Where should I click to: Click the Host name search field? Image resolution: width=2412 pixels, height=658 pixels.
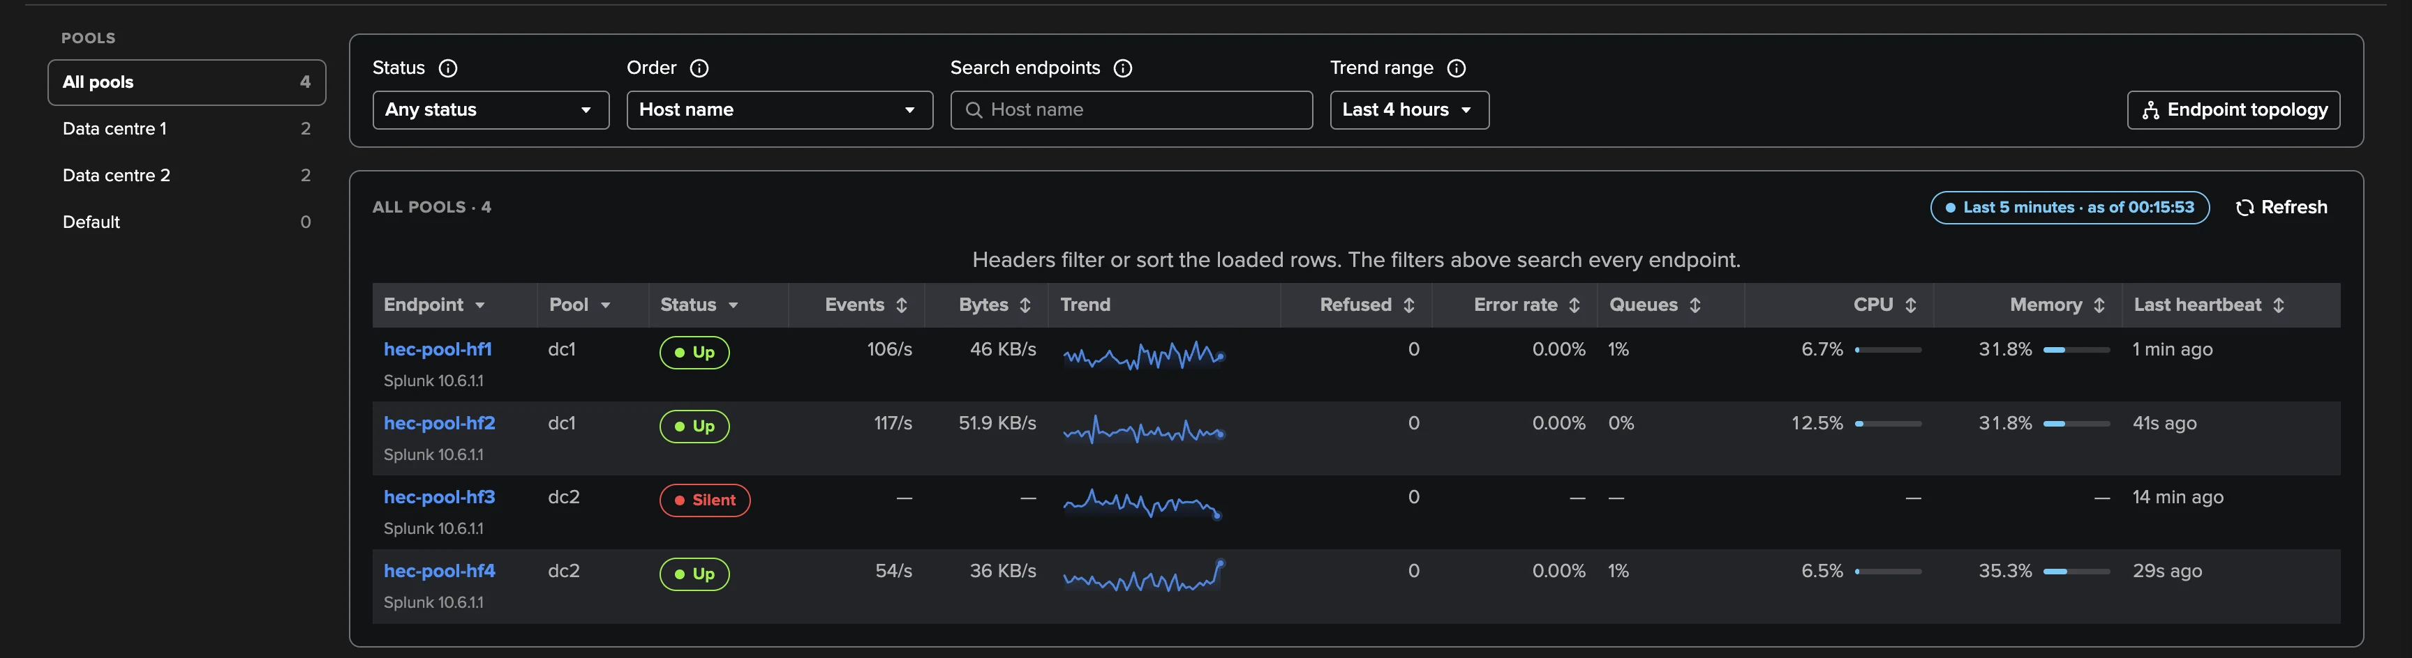(x=1131, y=110)
